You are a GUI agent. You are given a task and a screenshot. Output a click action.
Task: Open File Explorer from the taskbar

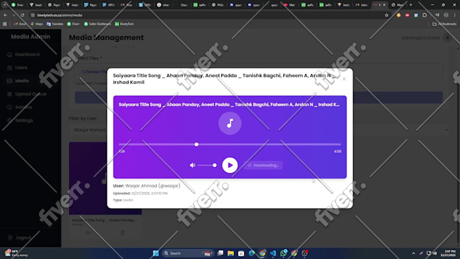point(231,253)
